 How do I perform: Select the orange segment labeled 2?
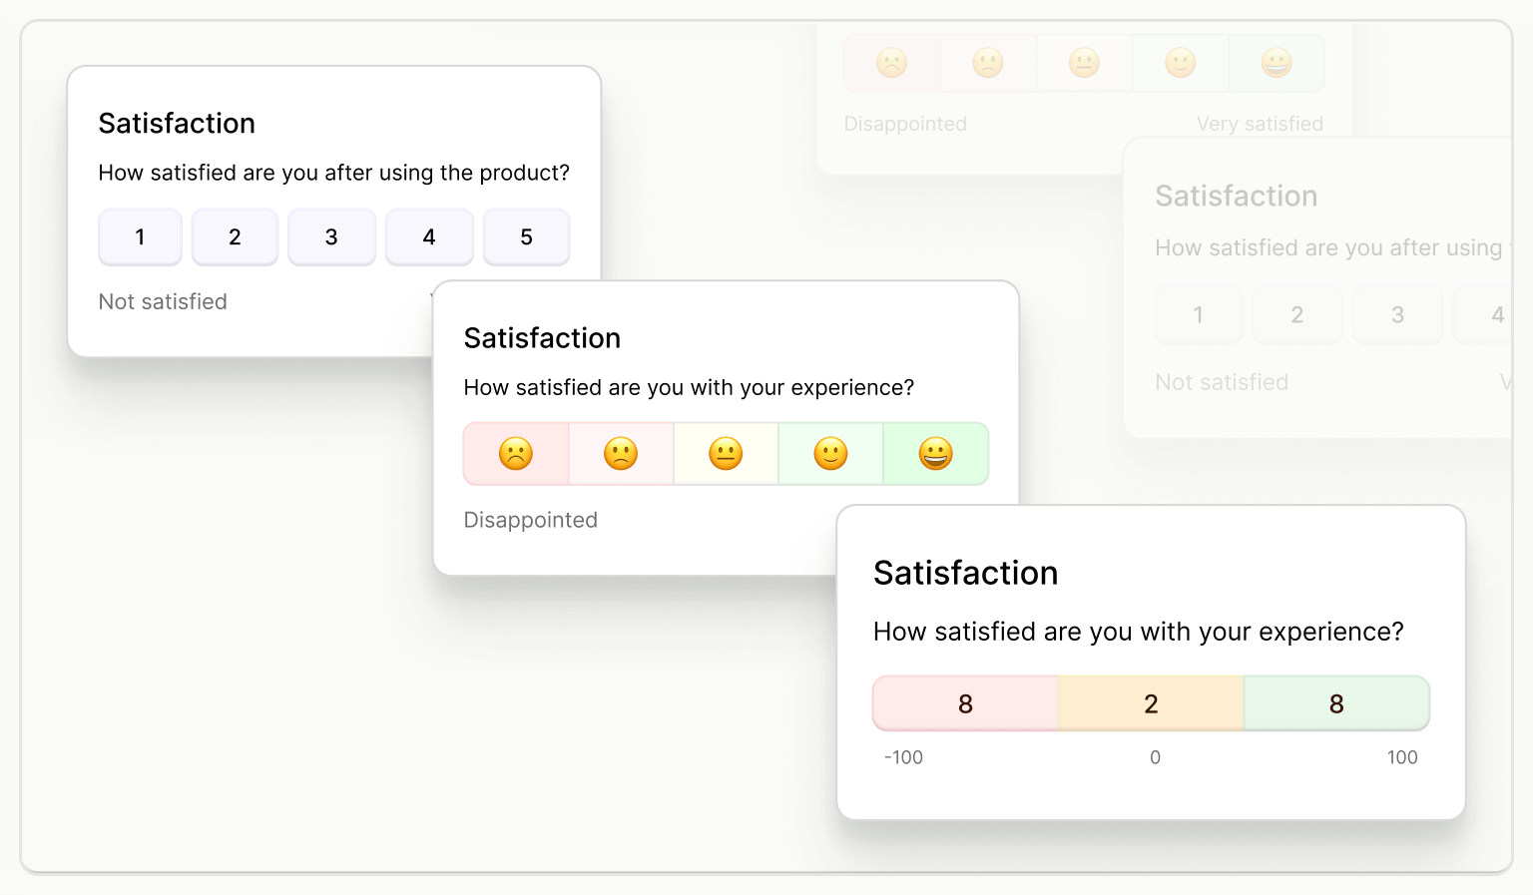[x=1150, y=703]
